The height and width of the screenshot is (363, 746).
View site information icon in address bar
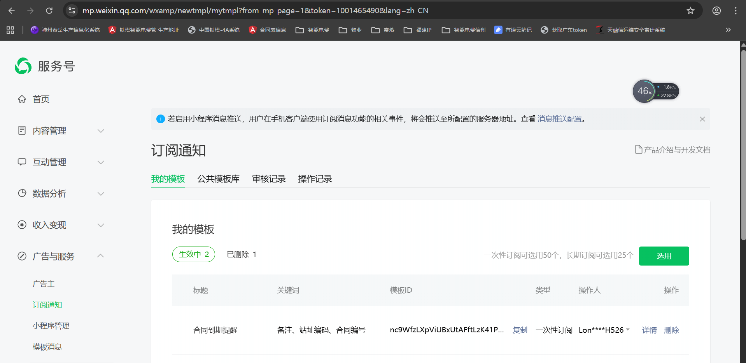72,10
